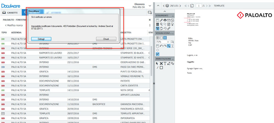Click the TIPO column header

click(4, 33)
